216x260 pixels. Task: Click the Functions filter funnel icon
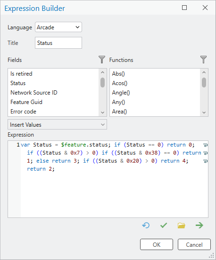click(x=203, y=60)
